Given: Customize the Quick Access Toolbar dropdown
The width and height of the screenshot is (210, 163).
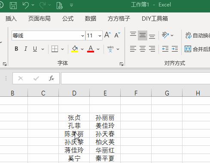Looking at the screenshot, I should tap(71, 5).
